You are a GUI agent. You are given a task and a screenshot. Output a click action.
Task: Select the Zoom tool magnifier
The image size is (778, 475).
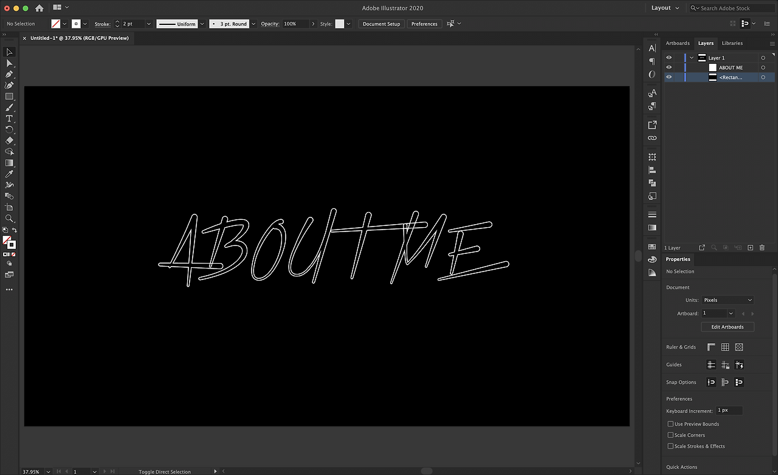pyautogui.click(x=9, y=218)
